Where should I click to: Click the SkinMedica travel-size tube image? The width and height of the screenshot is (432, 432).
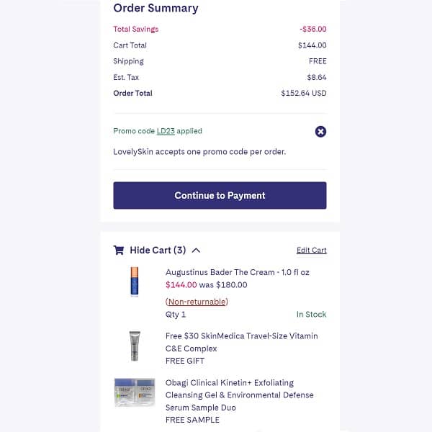point(135,346)
